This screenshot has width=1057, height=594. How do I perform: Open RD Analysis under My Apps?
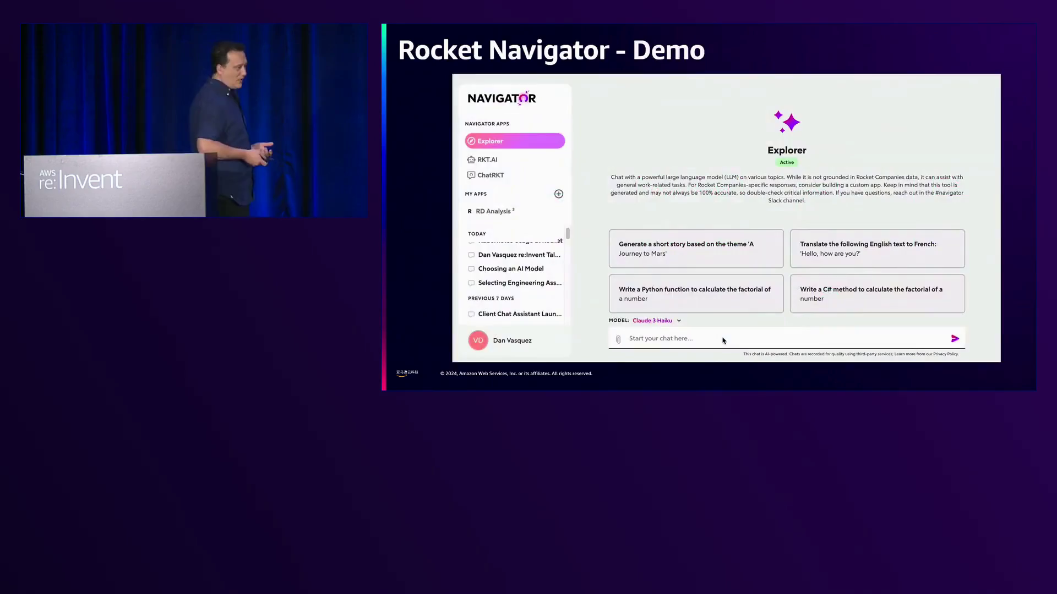[494, 211]
